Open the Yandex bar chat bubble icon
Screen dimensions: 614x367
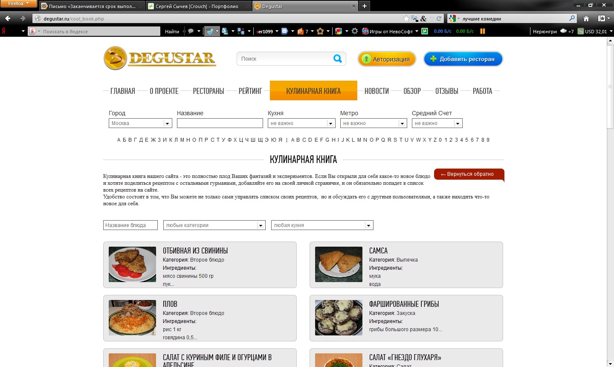[x=191, y=31]
